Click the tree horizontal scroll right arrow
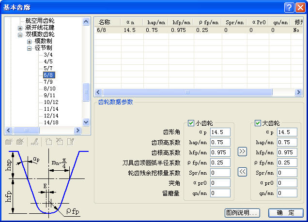 click(x=77, y=130)
